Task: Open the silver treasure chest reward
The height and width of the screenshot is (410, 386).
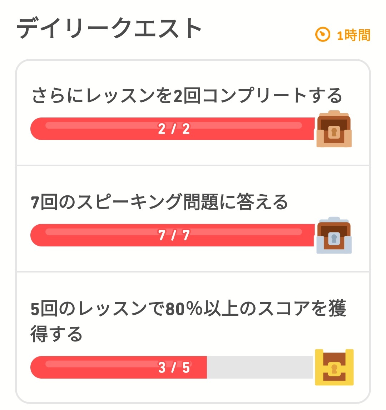Action: (334, 235)
